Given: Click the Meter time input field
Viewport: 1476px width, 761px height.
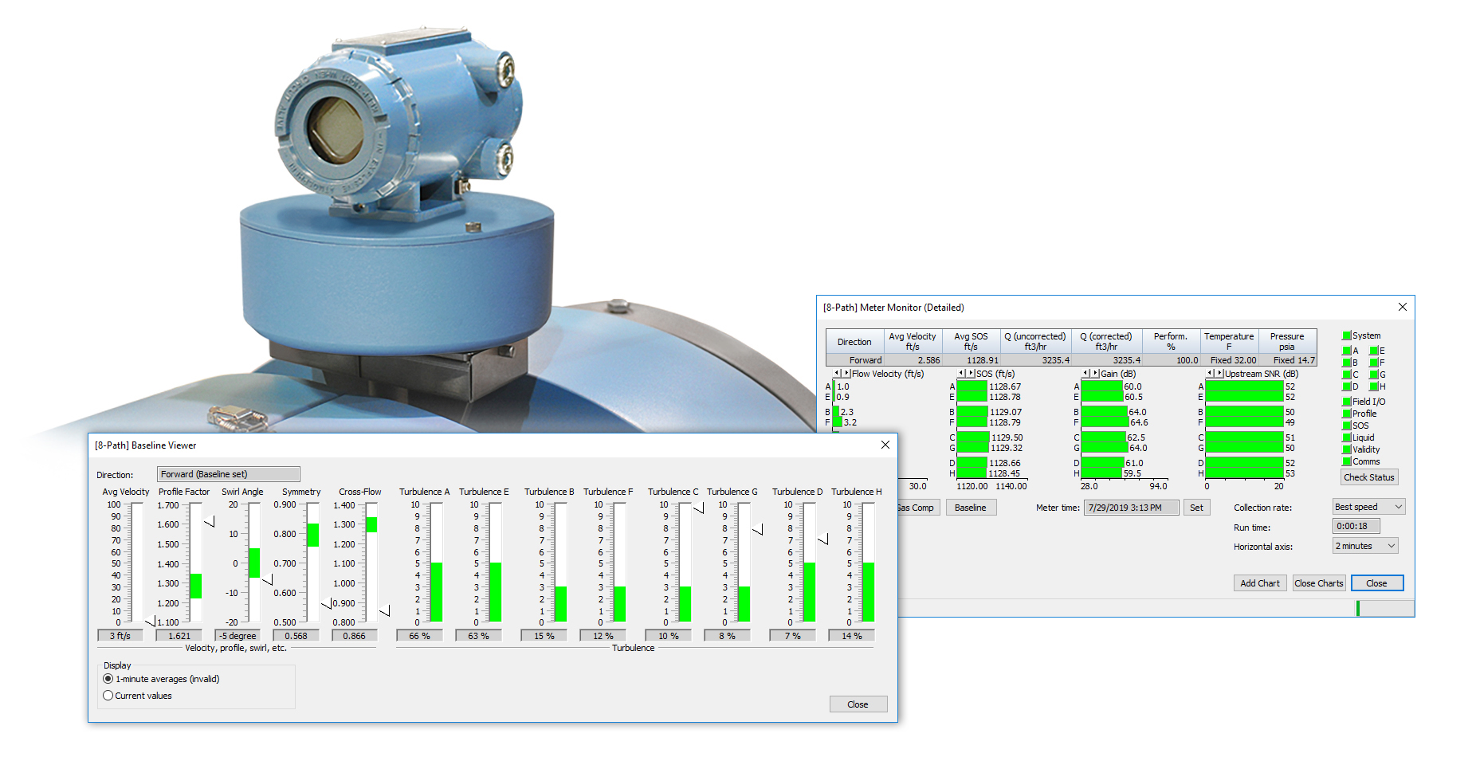Looking at the screenshot, I should (x=1130, y=508).
